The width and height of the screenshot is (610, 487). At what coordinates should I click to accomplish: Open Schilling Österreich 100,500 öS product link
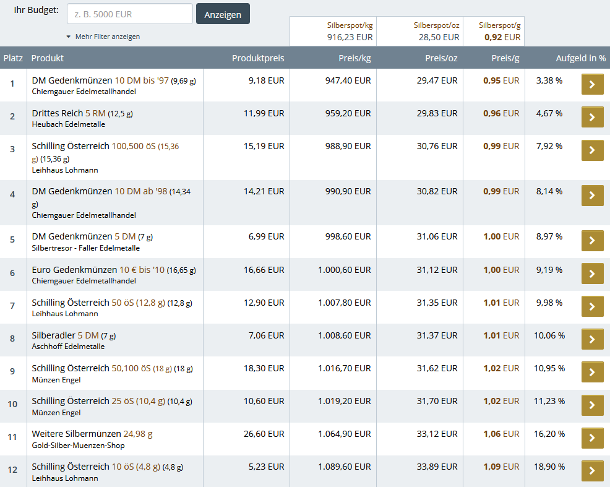click(105, 152)
